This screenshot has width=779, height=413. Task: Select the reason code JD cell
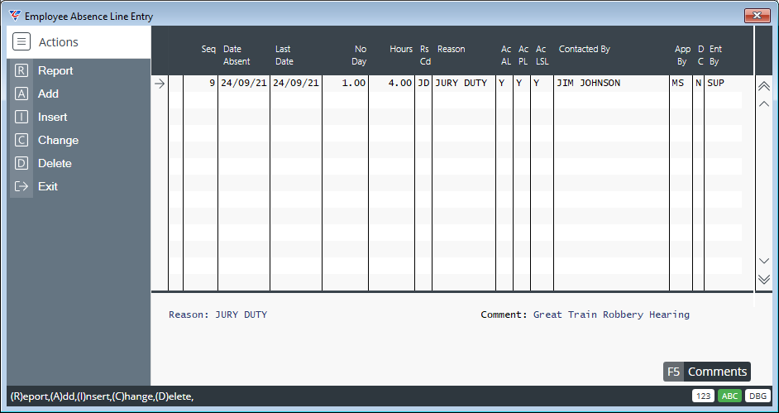tap(423, 84)
